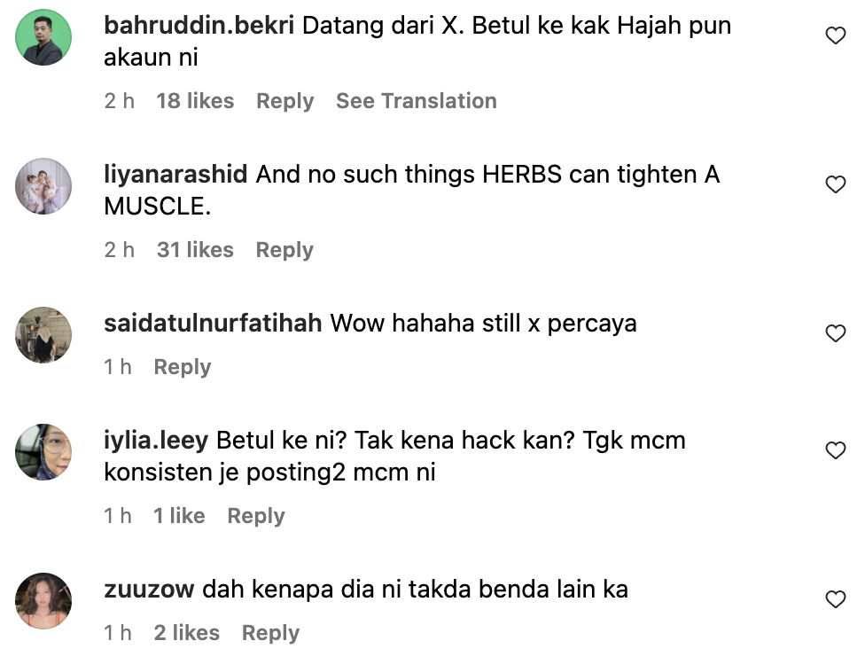This screenshot has width=865, height=672.
Task: Show translation of bahruddin.bekri's comment
Action: click(x=417, y=101)
